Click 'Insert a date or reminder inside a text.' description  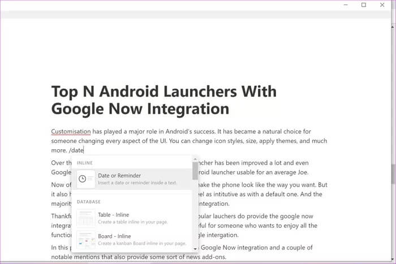coord(137,183)
